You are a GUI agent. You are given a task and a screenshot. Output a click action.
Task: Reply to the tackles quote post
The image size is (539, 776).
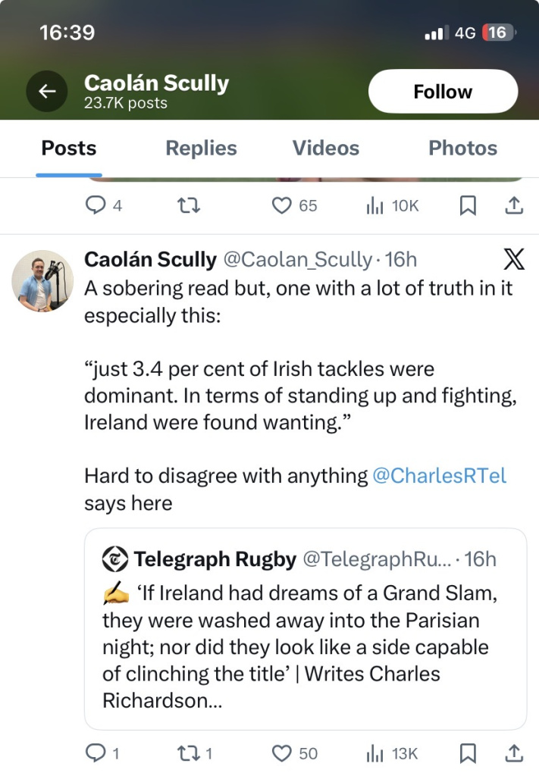94,753
